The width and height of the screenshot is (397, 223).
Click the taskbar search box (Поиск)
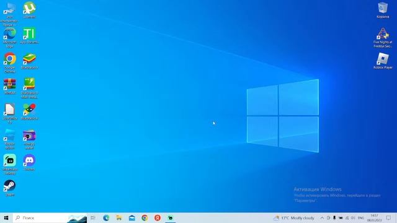tap(50, 217)
